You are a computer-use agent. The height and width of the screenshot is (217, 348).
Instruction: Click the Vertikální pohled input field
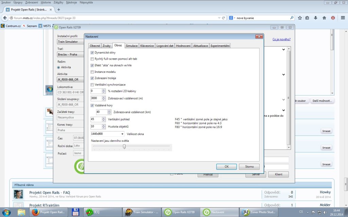(96, 119)
